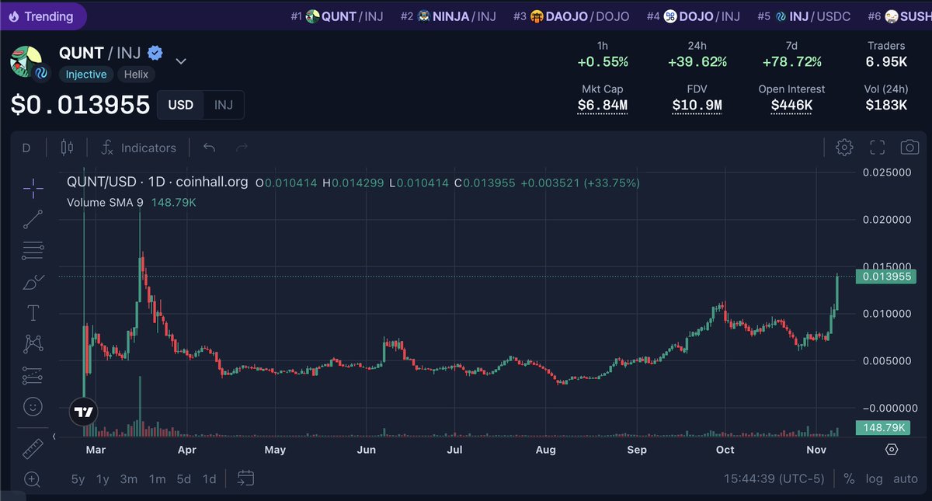932x501 pixels.
Task: Click the Traders 6.95K stat
Action: tap(886, 54)
